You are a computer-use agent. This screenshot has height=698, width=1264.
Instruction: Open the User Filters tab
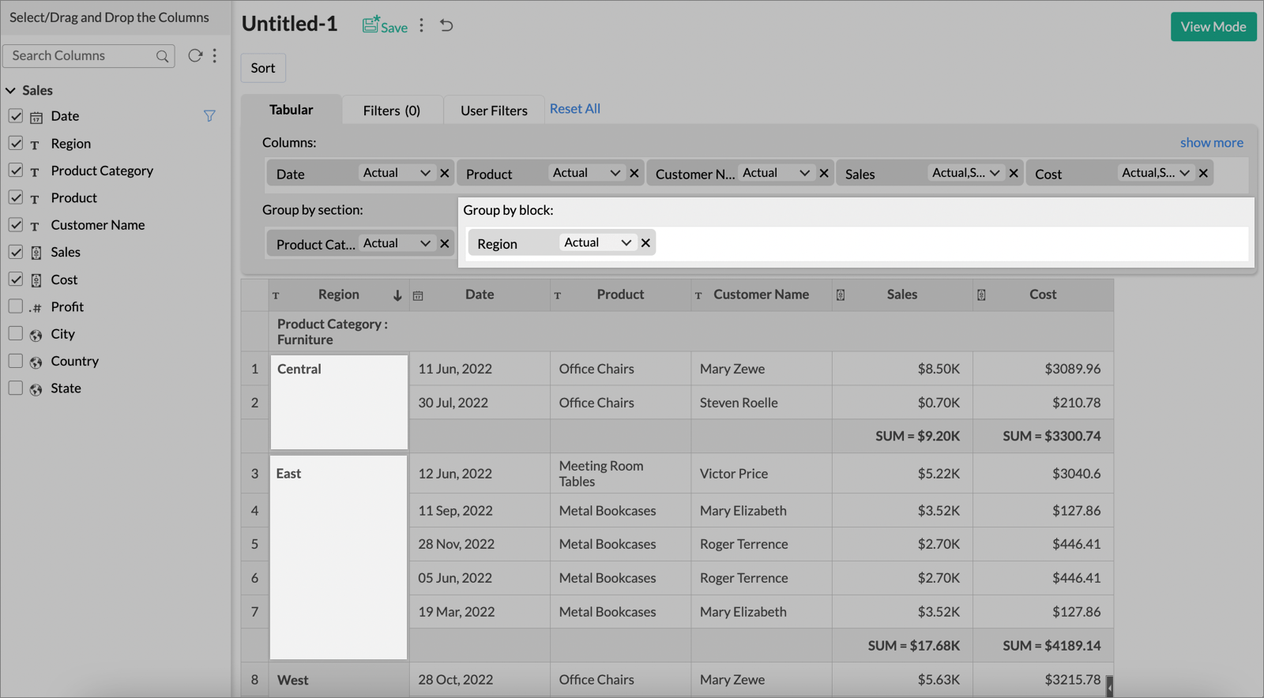(494, 111)
